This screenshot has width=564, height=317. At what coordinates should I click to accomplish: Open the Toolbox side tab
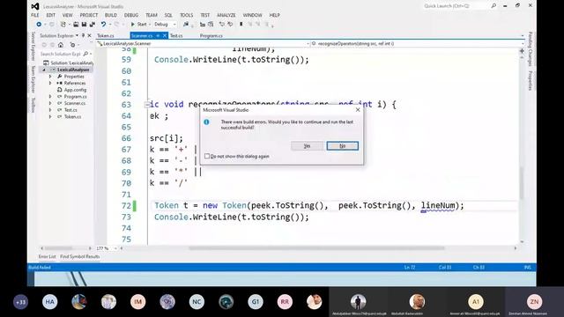point(33,105)
